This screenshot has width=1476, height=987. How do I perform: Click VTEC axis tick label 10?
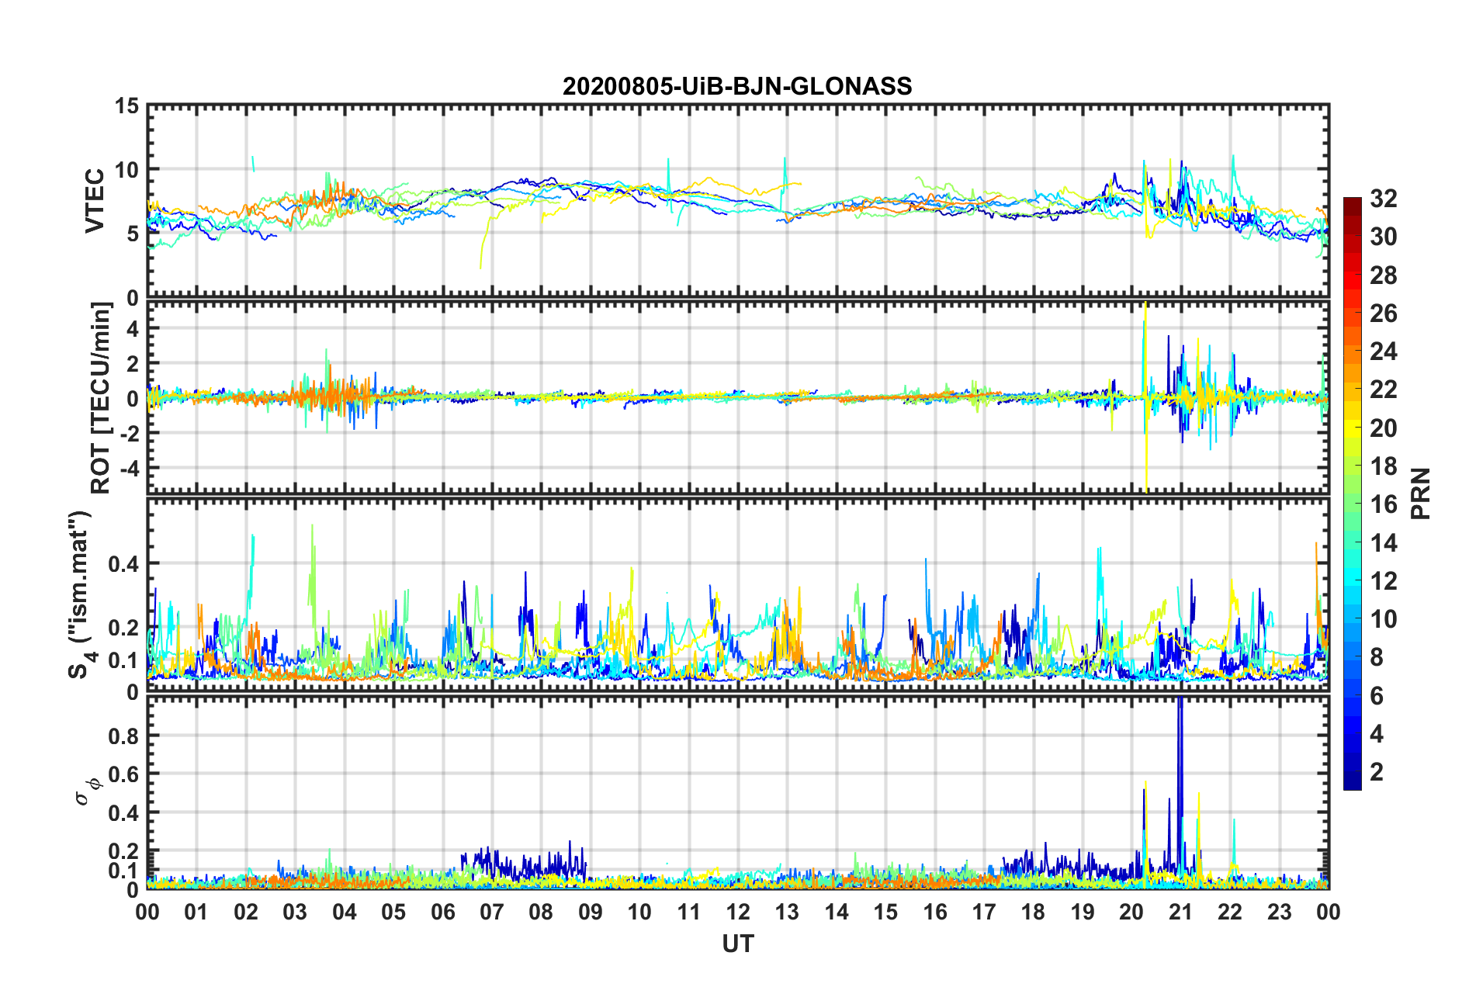coord(126,170)
